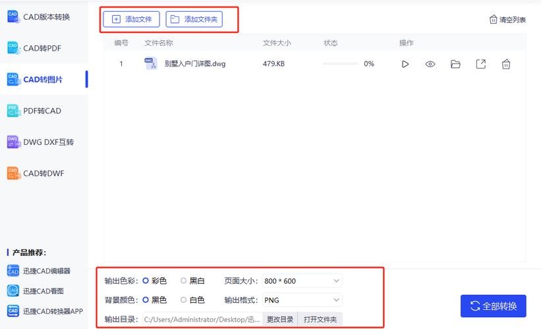Click the 添加文件夹 button
The width and height of the screenshot is (541, 329).
pos(194,19)
